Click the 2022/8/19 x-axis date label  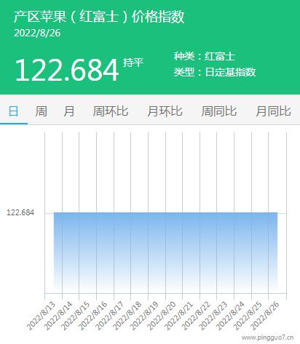tap(144, 316)
